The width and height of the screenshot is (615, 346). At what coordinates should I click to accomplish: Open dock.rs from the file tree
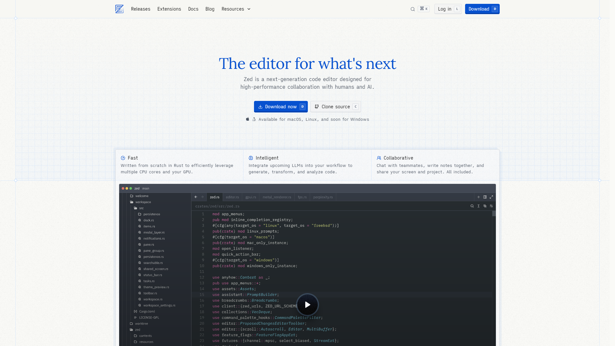[148, 220]
